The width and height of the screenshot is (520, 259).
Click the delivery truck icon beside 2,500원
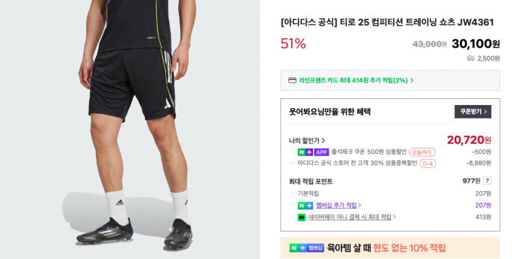tap(470, 59)
